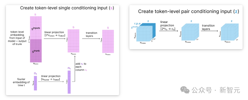Viewport: 248px width, 100px height.
Task: Click the single conditioning input title
Action: [67, 8]
